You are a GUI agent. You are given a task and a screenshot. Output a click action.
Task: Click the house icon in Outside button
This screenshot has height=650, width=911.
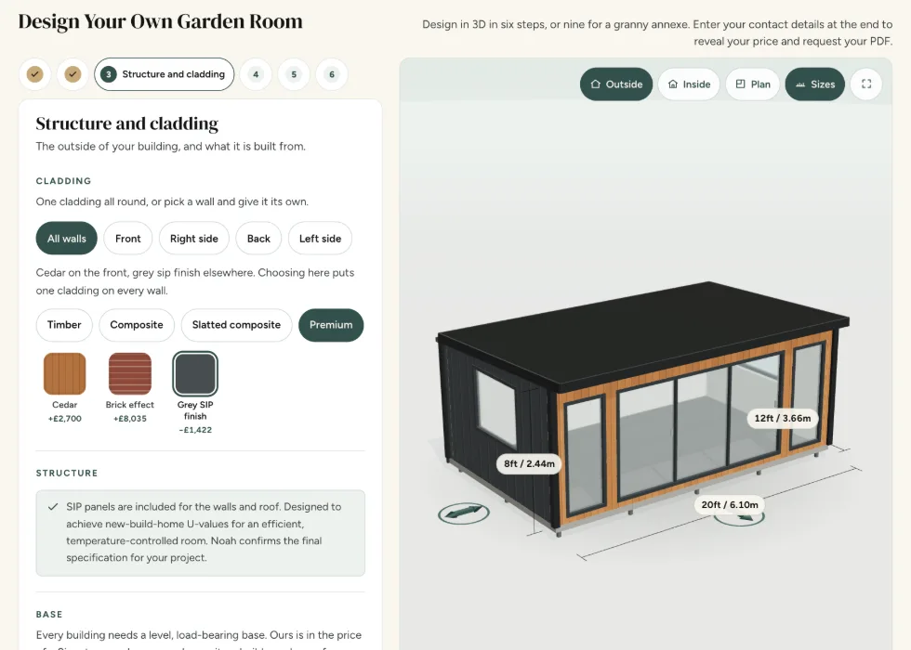pos(596,84)
